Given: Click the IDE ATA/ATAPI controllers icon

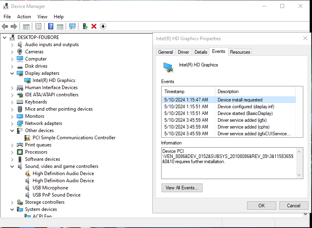Looking at the screenshot, I should tap(20, 95).
